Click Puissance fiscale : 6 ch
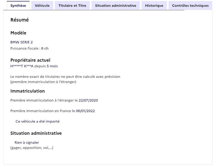Image resolution: width=216 pixels, height=167 pixels. pyautogui.click(x=29, y=48)
